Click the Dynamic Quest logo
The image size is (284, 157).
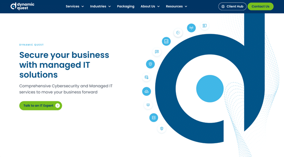(22, 6)
